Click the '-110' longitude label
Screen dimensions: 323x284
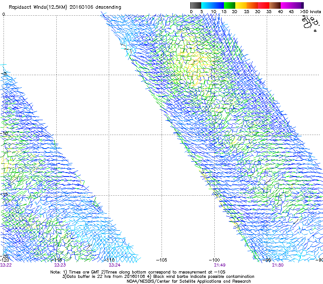click(109, 260)
